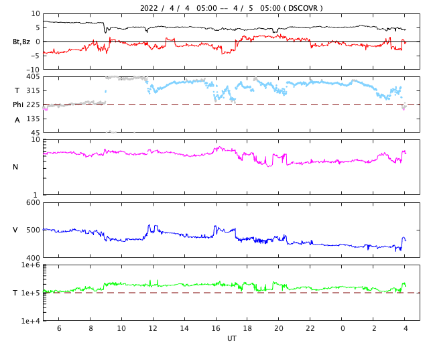Click the '1e+4' temperature tick label

[x=30, y=321]
